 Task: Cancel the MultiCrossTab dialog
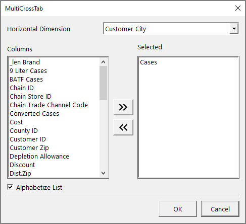click(x=220, y=209)
